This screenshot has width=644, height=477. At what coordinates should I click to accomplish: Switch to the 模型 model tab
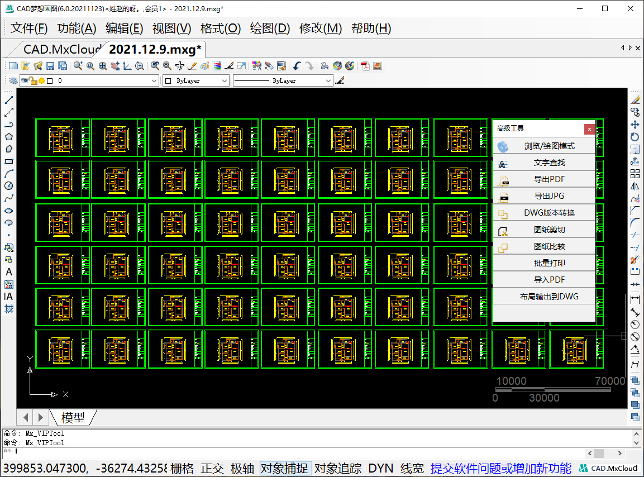click(x=73, y=417)
